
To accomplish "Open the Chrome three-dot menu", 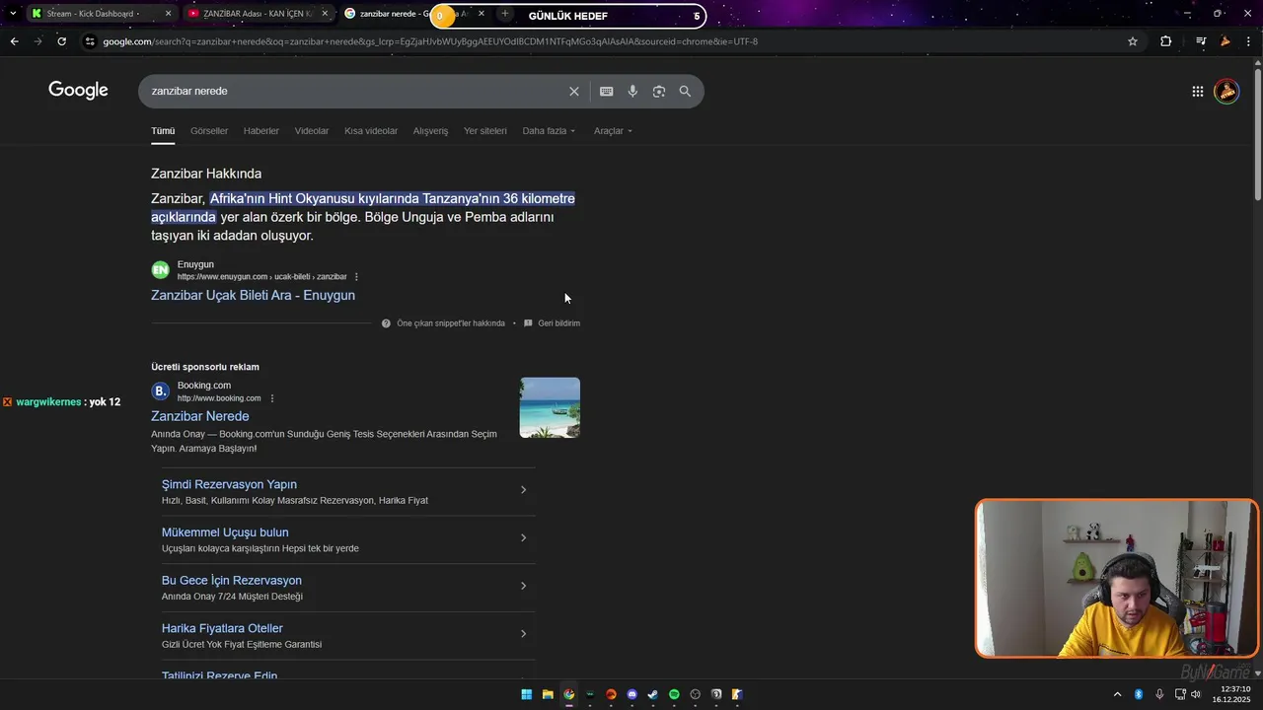I will [x=1249, y=41].
